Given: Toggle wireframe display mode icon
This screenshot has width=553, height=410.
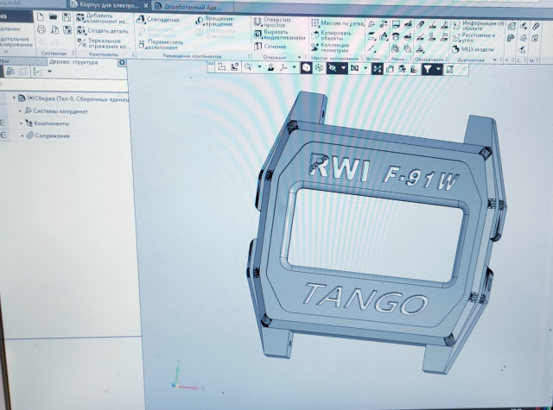Looking at the screenshot, I should 318,66.
